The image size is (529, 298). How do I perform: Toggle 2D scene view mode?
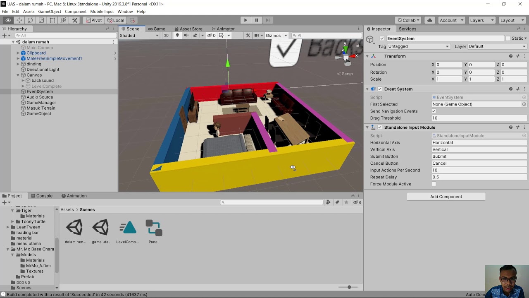(166, 36)
